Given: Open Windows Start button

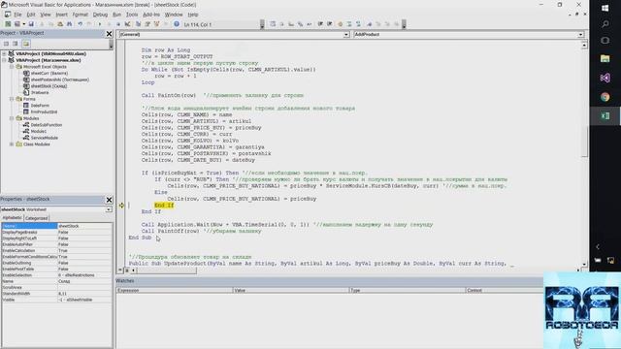Looking at the screenshot, I should coord(605,8).
